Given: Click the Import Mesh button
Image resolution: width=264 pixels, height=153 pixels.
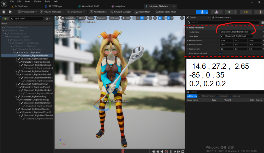Looking at the screenshot, I should (142, 12).
